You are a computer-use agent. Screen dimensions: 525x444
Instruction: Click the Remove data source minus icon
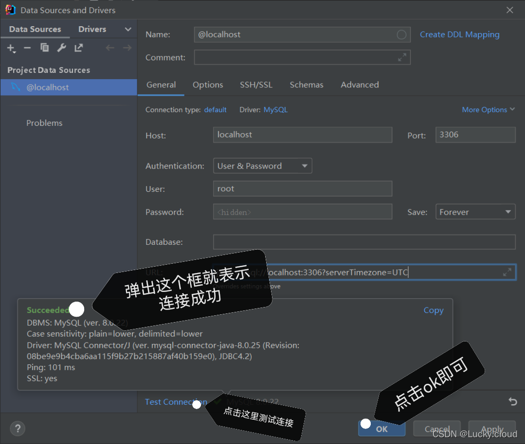click(28, 48)
